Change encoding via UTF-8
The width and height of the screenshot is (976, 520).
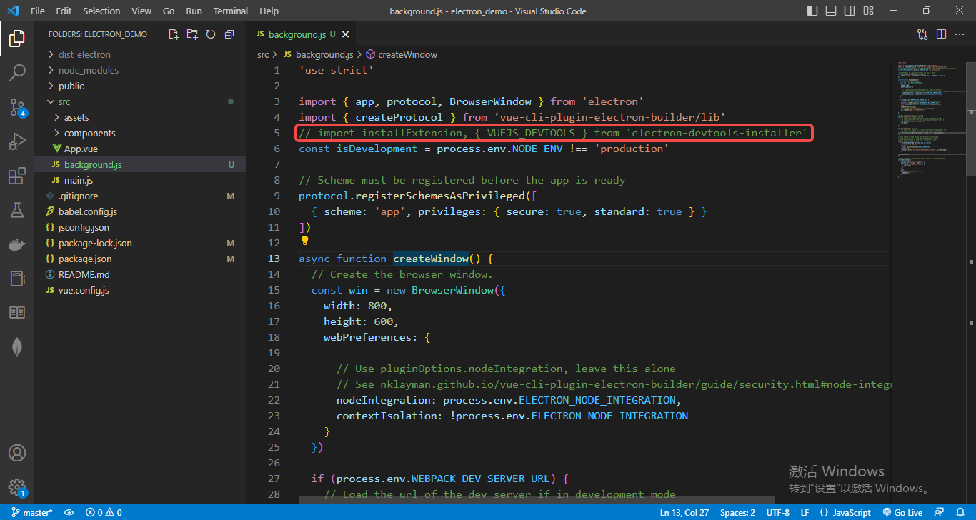click(778, 512)
